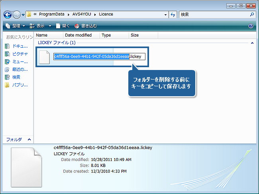Open help with the question mark icon

click(x=251, y=26)
